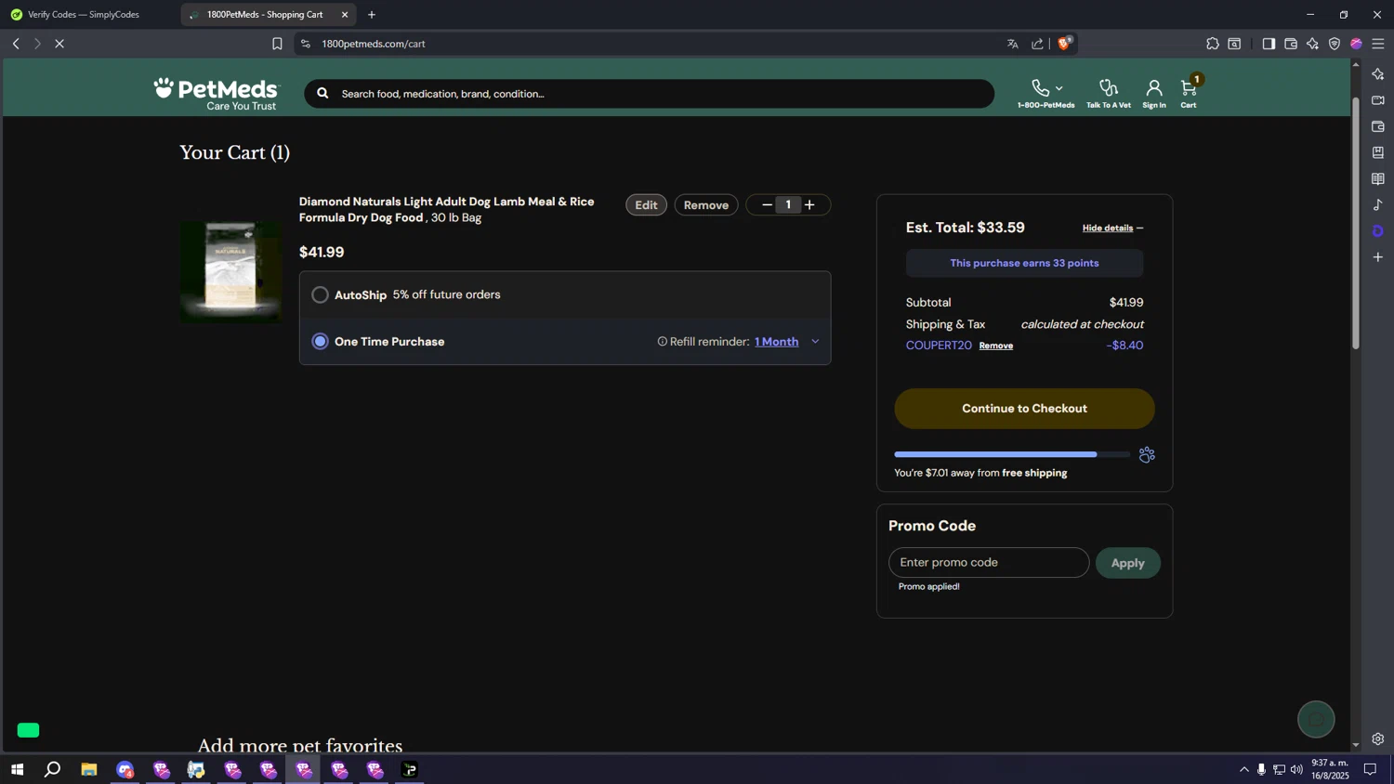Open the Cart icon in header

1189,88
